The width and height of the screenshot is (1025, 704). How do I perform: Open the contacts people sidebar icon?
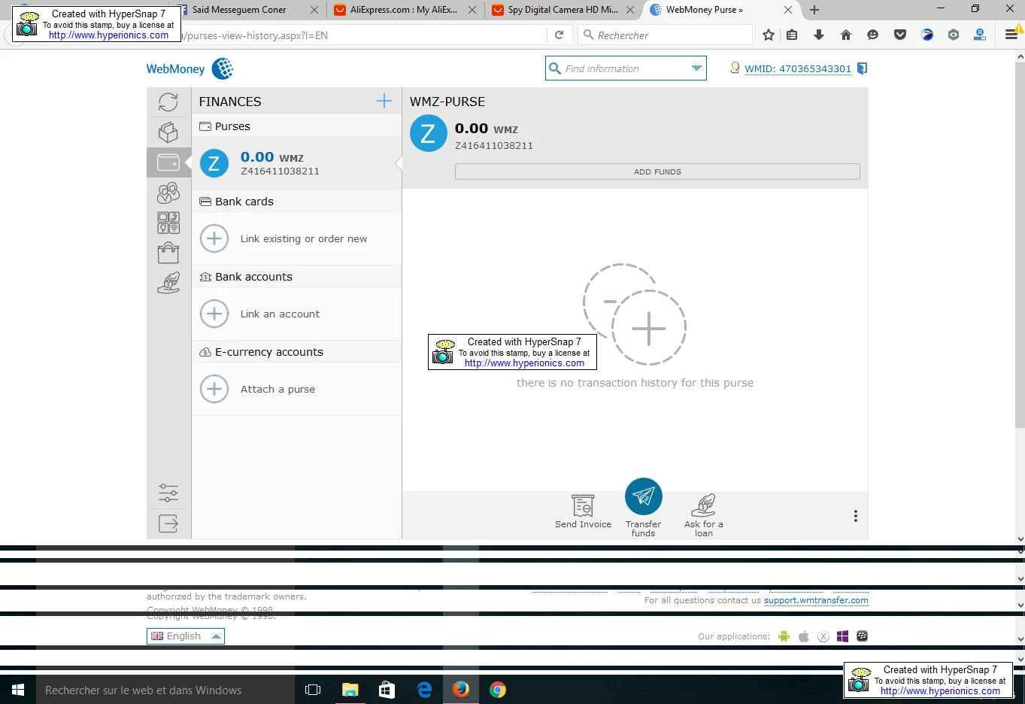click(x=168, y=193)
